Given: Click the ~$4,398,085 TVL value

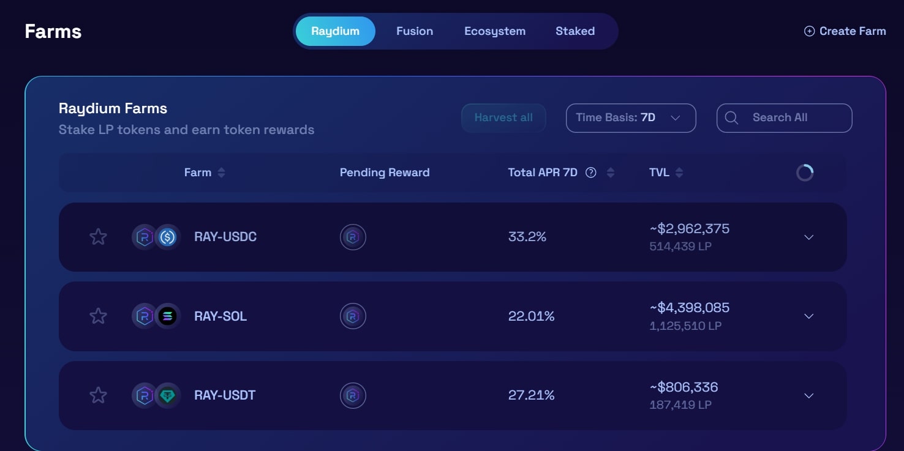Looking at the screenshot, I should (690, 308).
